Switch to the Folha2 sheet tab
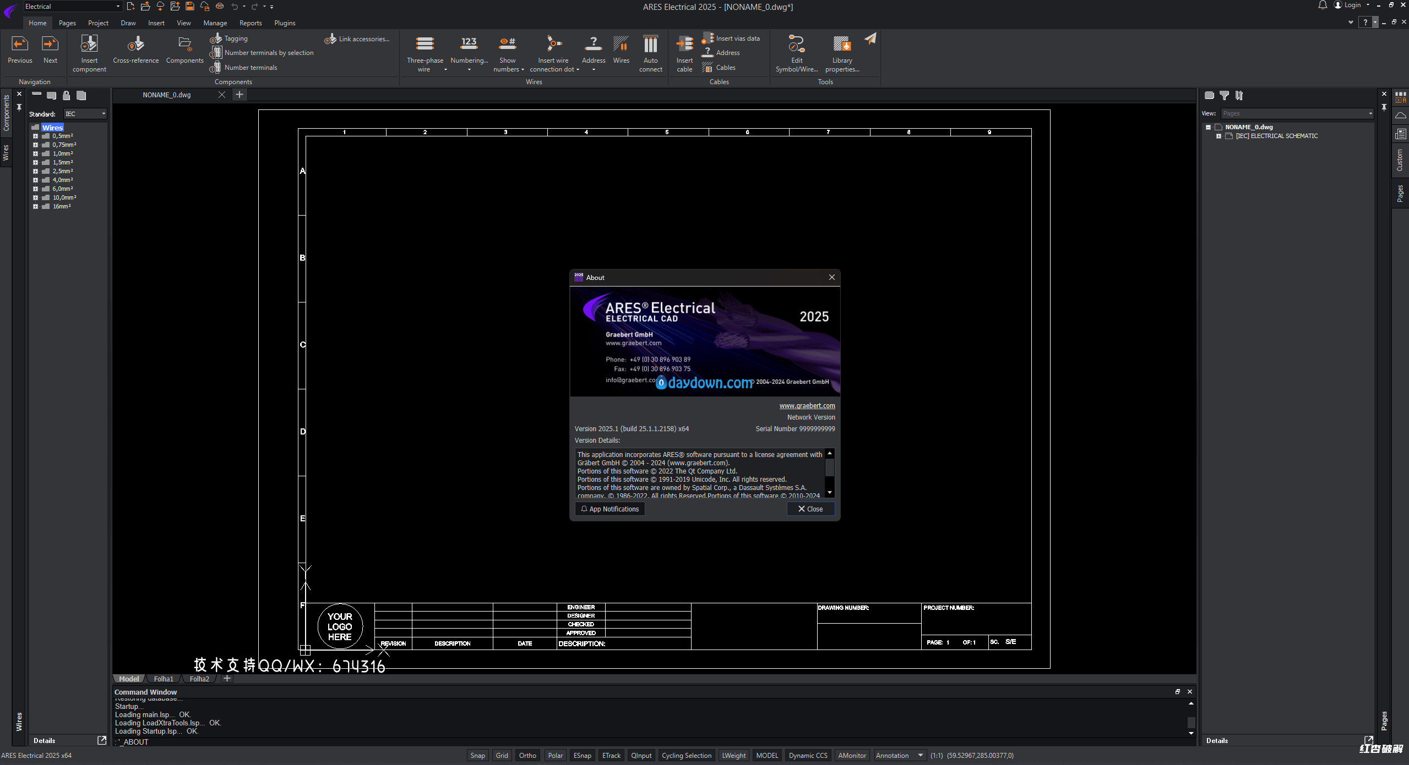 (x=199, y=679)
